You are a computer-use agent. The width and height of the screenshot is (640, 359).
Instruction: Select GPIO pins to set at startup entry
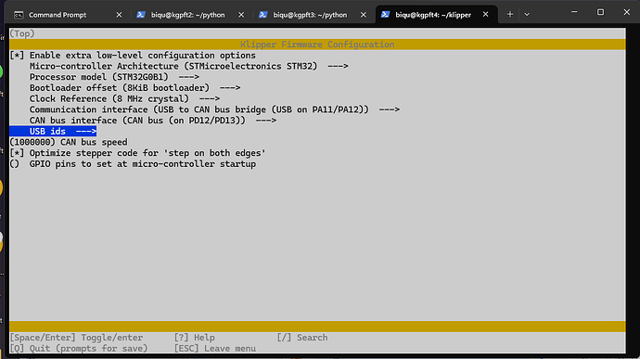(x=133, y=164)
